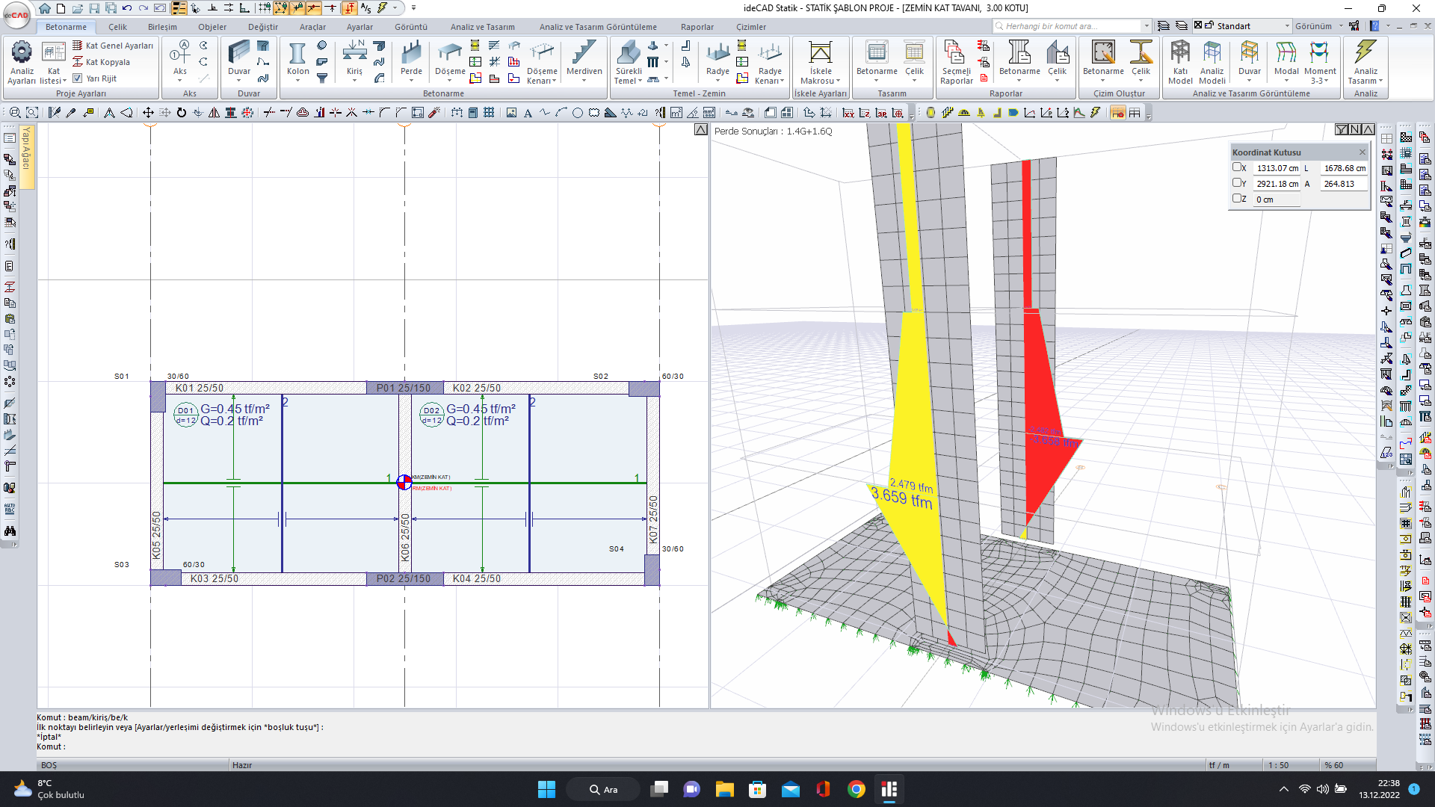
Task: Select the text A tool in toolbar
Action: [528, 113]
